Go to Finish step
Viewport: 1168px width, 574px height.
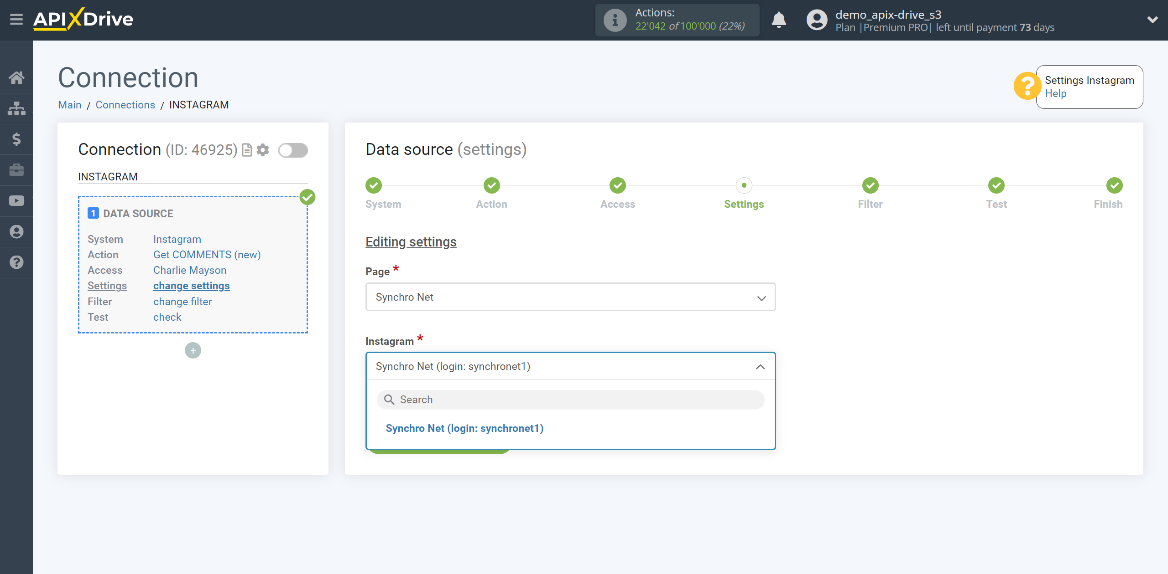[1115, 185]
